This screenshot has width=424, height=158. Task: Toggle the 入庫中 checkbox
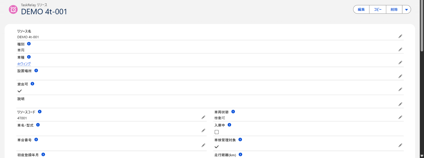[x=217, y=132]
